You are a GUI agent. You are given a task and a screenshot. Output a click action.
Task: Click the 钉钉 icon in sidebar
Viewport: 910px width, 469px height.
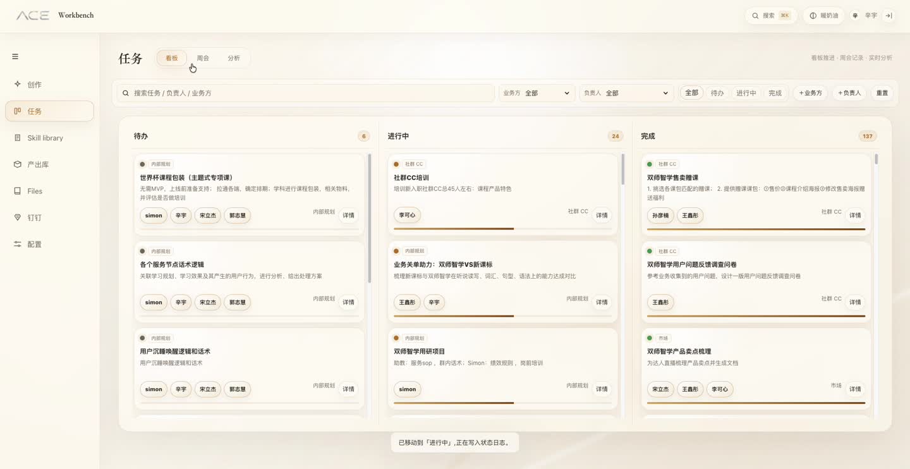pos(18,217)
